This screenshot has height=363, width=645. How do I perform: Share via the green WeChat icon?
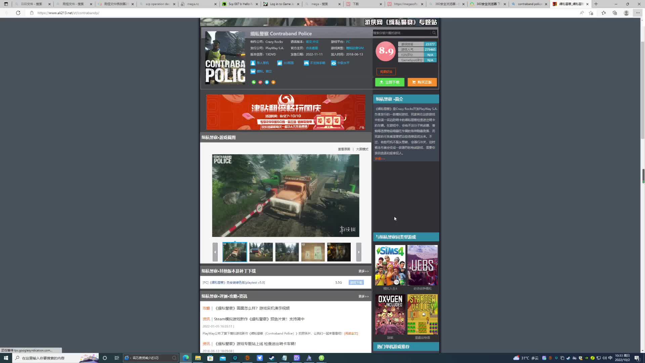click(254, 82)
